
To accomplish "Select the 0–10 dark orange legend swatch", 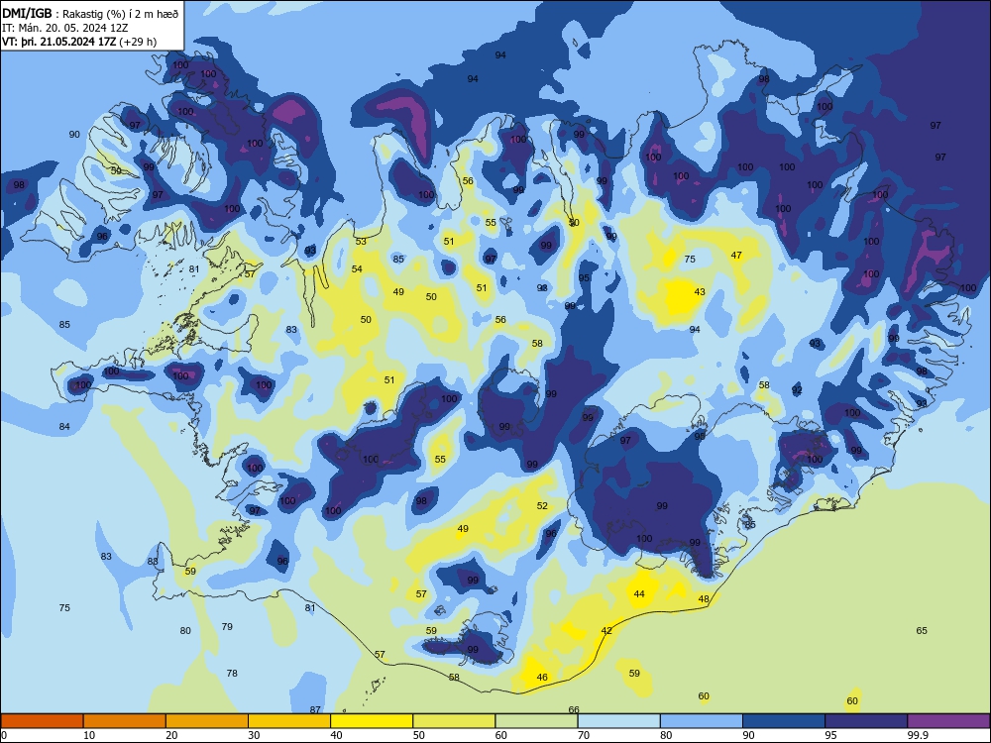I will coord(43,721).
